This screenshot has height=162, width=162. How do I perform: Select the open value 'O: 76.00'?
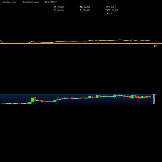tap(59, 7)
